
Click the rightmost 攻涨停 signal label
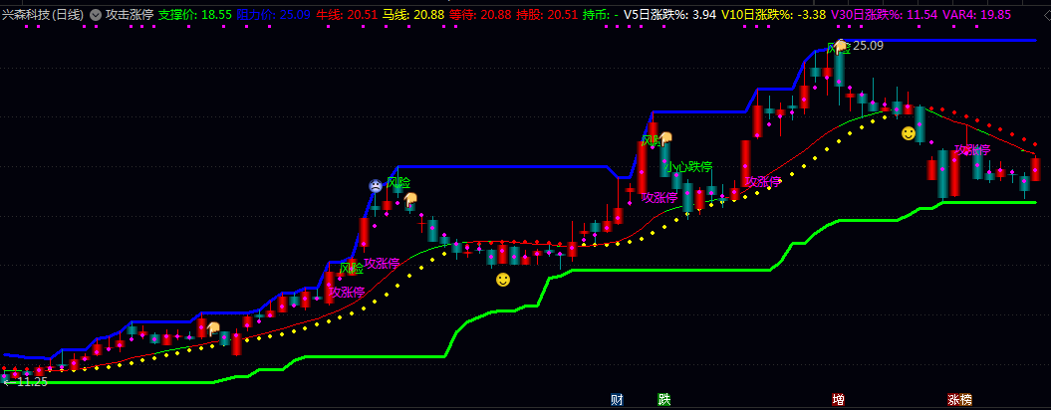click(972, 149)
